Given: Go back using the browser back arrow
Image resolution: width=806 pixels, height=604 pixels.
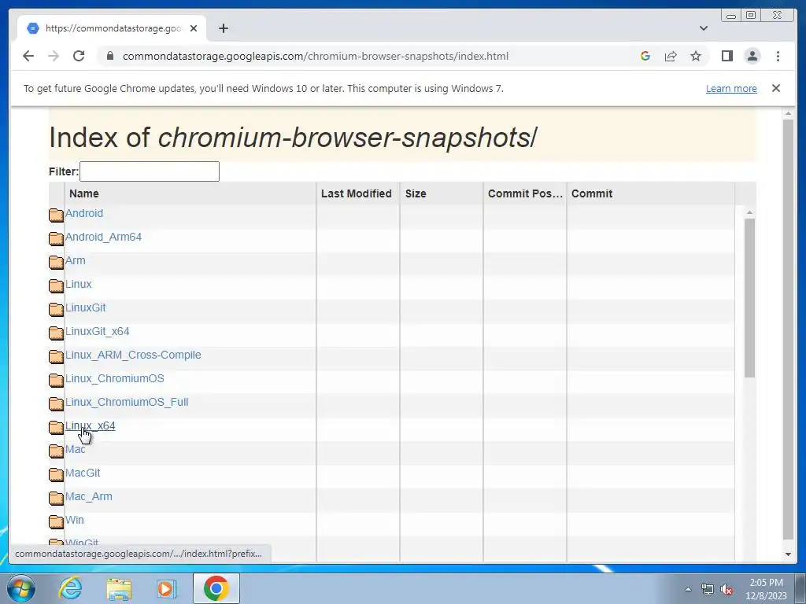Looking at the screenshot, I should coord(28,56).
